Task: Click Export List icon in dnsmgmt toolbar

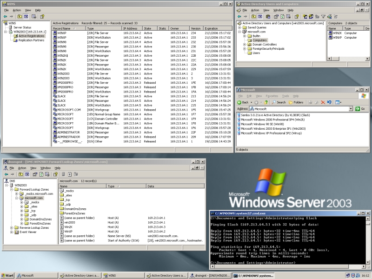Action: coord(47,174)
